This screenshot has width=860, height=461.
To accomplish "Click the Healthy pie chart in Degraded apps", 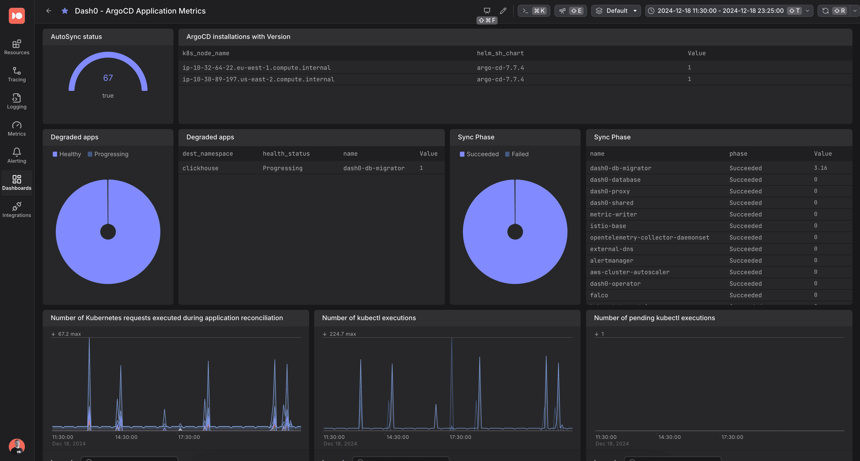I will pyautogui.click(x=108, y=232).
